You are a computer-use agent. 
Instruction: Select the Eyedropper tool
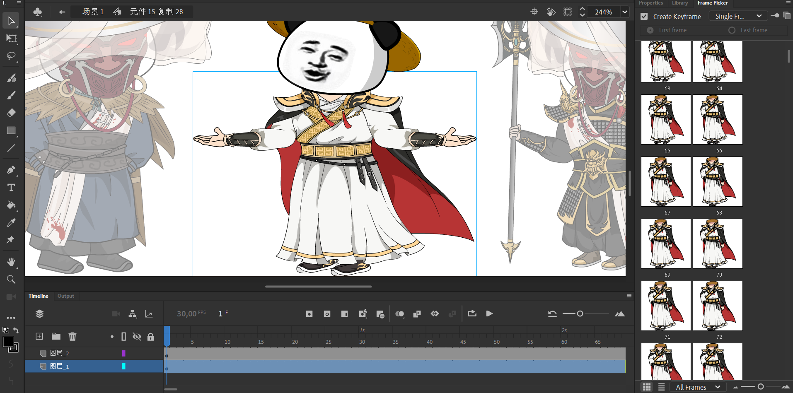tap(11, 223)
